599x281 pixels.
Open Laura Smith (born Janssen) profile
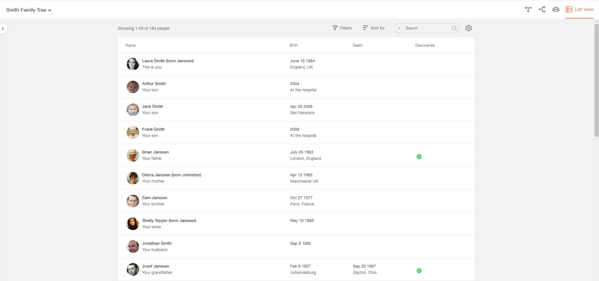coord(168,61)
